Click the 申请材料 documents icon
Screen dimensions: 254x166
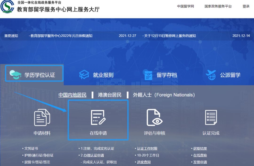tap(42, 117)
